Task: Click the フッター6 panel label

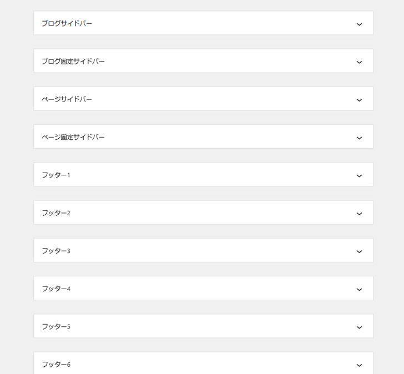Action: tap(56, 364)
